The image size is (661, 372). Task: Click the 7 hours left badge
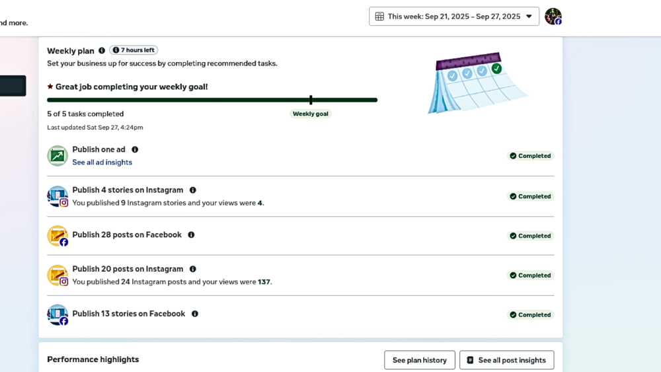tap(134, 50)
